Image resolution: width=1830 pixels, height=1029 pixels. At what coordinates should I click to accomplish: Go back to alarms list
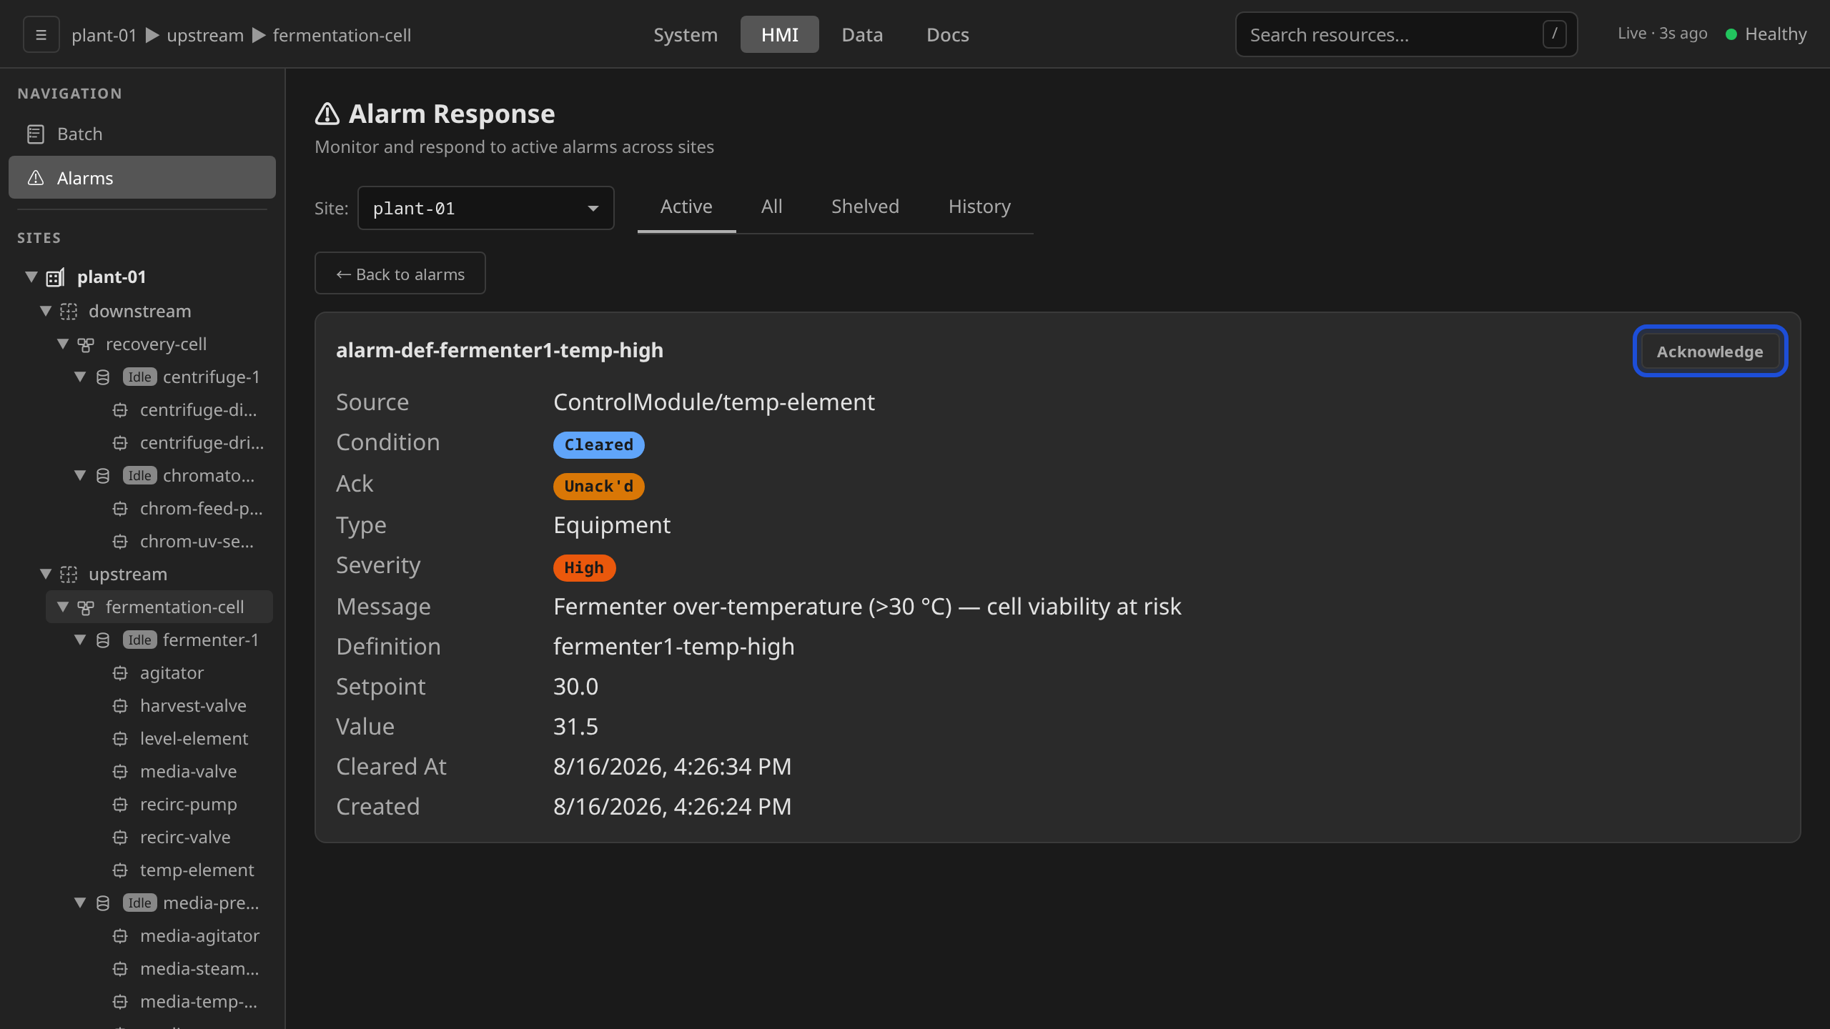pyautogui.click(x=400, y=274)
